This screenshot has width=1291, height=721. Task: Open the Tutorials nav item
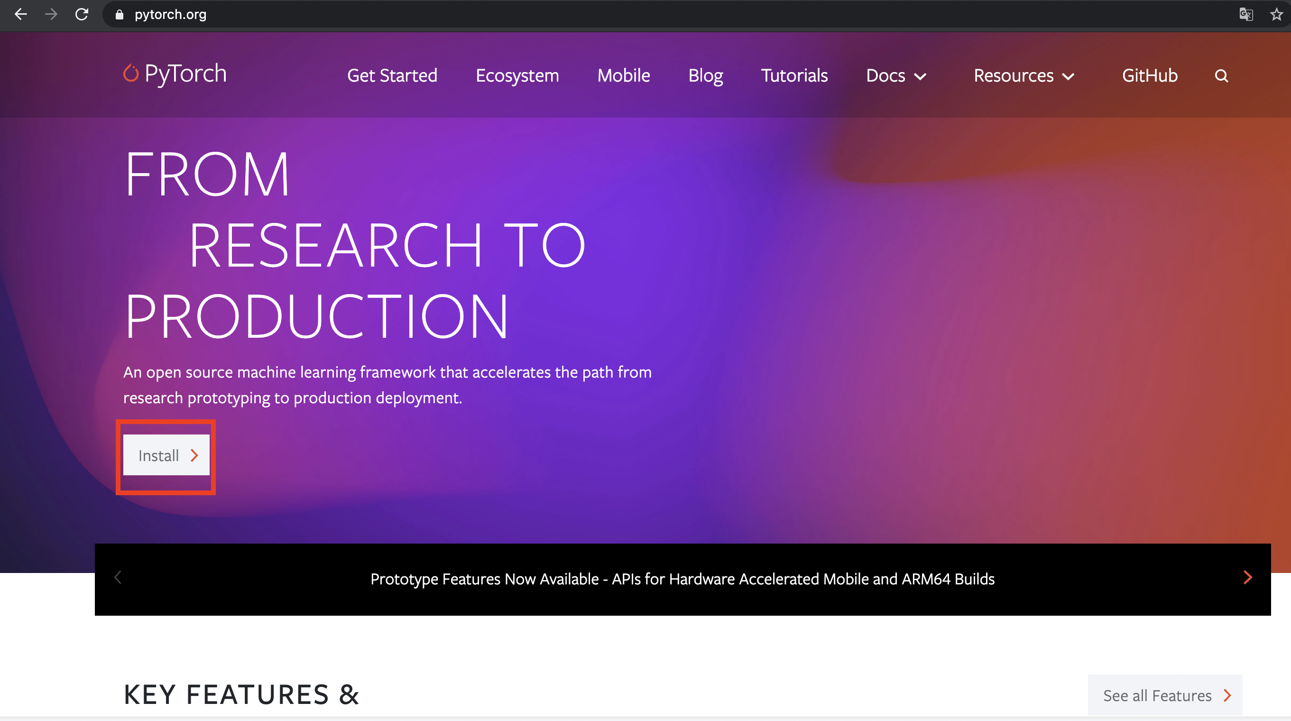[x=794, y=76]
